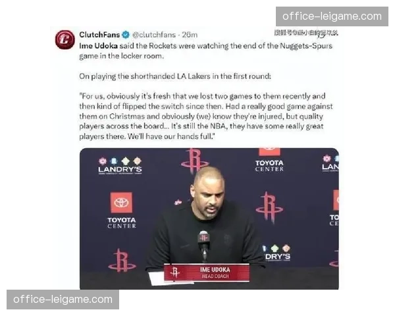Open the @clutchfans handle link

click(154, 35)
